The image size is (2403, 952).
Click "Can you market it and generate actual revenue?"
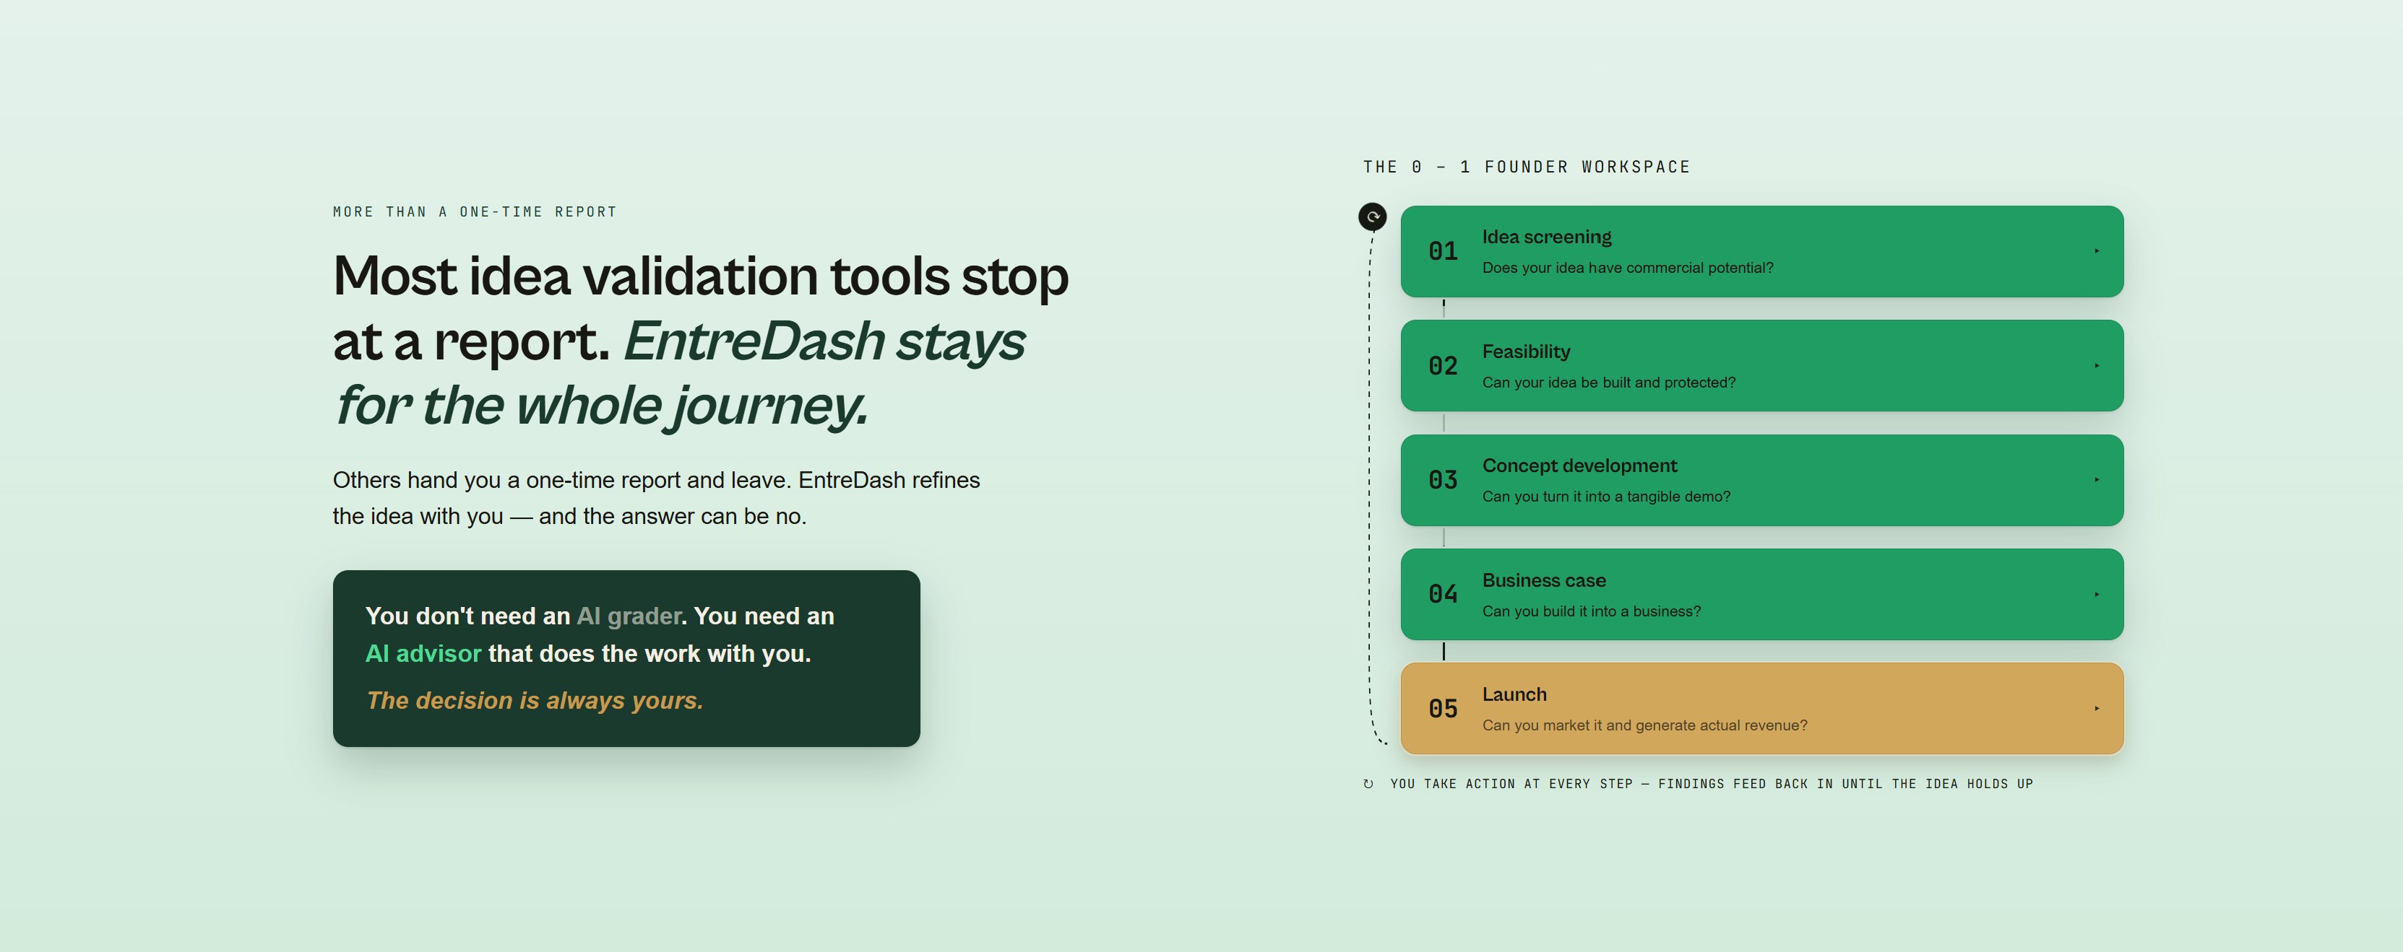[x=1644, y=725]
